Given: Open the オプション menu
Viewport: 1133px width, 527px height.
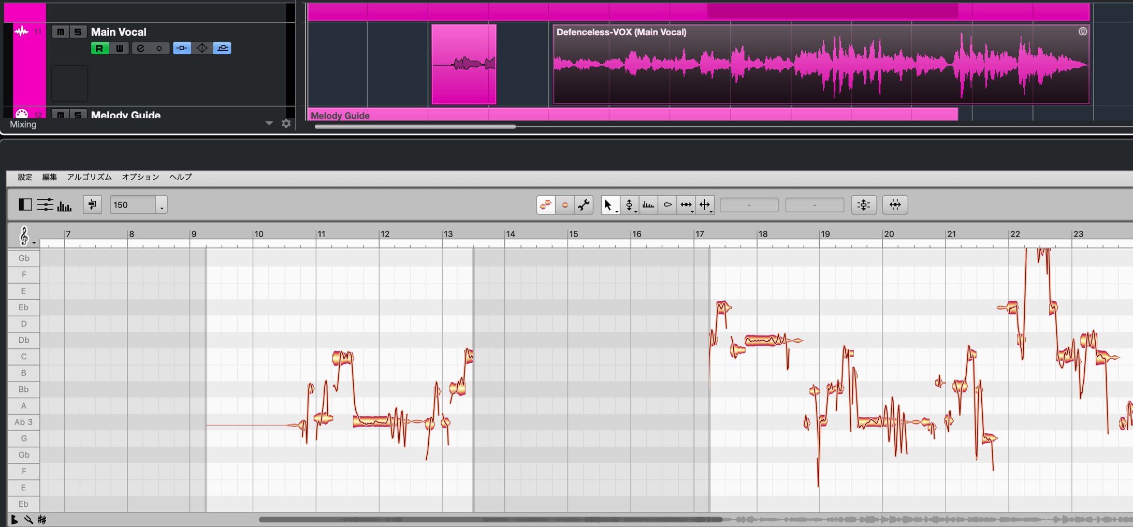Looking at the screenshot, I should (140, 177).
